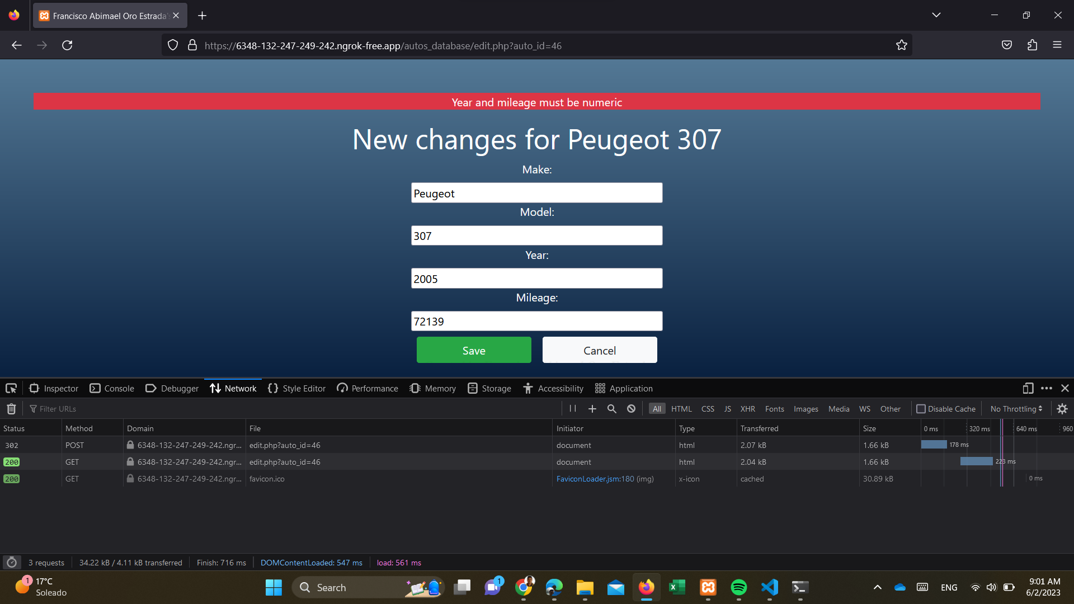
Task: Open the Performance tab
Action: (x=368, y=388)
